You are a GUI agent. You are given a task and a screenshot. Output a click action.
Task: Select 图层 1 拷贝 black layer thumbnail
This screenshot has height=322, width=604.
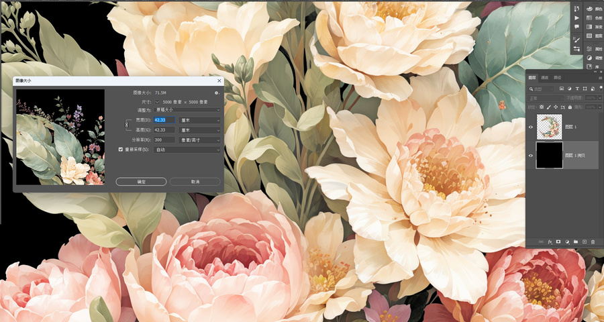[549, 155]
